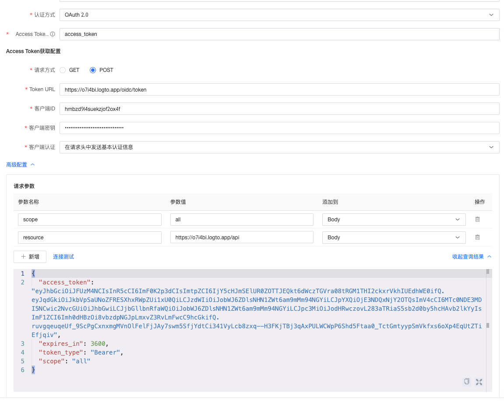The image size is (504, 401).
Task: Open the 客户端认证 dropdown
Action: [279, 147]
